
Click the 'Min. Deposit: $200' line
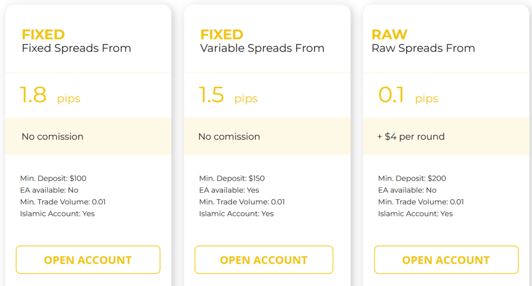click(x=412, y=179)
